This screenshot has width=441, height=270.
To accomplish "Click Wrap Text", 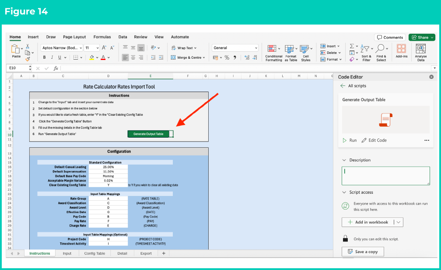I will (184, 48).
